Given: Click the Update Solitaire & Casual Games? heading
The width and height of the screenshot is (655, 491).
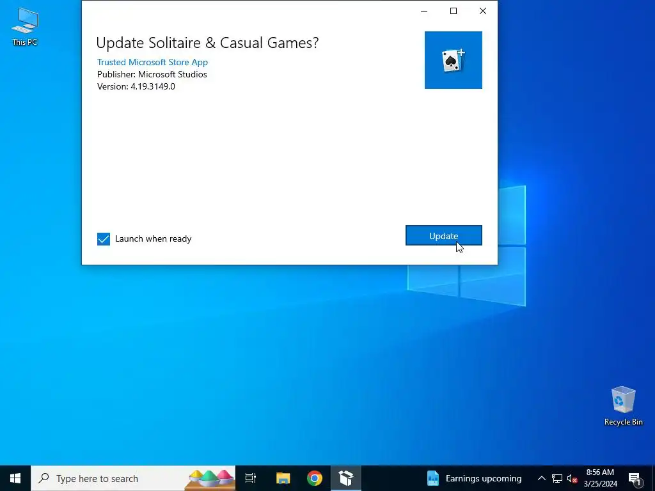Looking at the screenshot, I should coord(207,43).
